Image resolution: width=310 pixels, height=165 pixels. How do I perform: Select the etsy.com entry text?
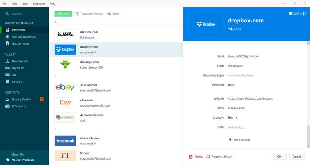tap(86, 100)
